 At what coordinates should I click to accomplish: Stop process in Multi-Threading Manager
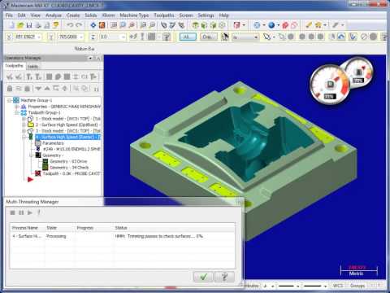tap(12, 212)
